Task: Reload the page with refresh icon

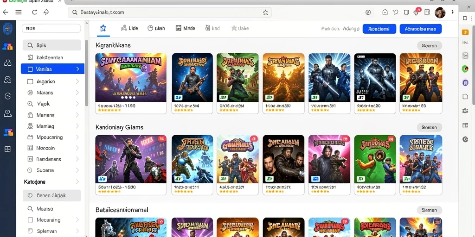Action: [34, 12]
